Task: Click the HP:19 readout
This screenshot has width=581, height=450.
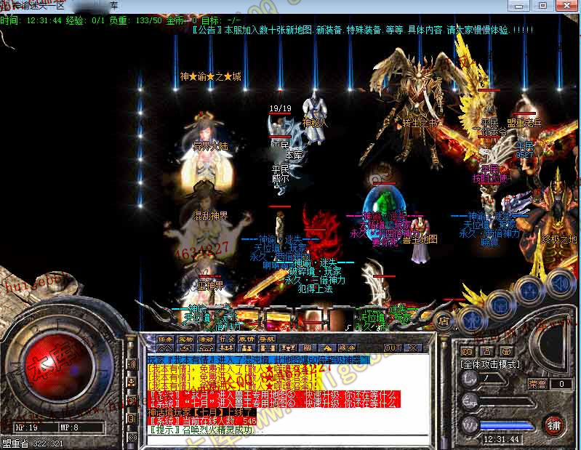Action: (x=26, y=427)
